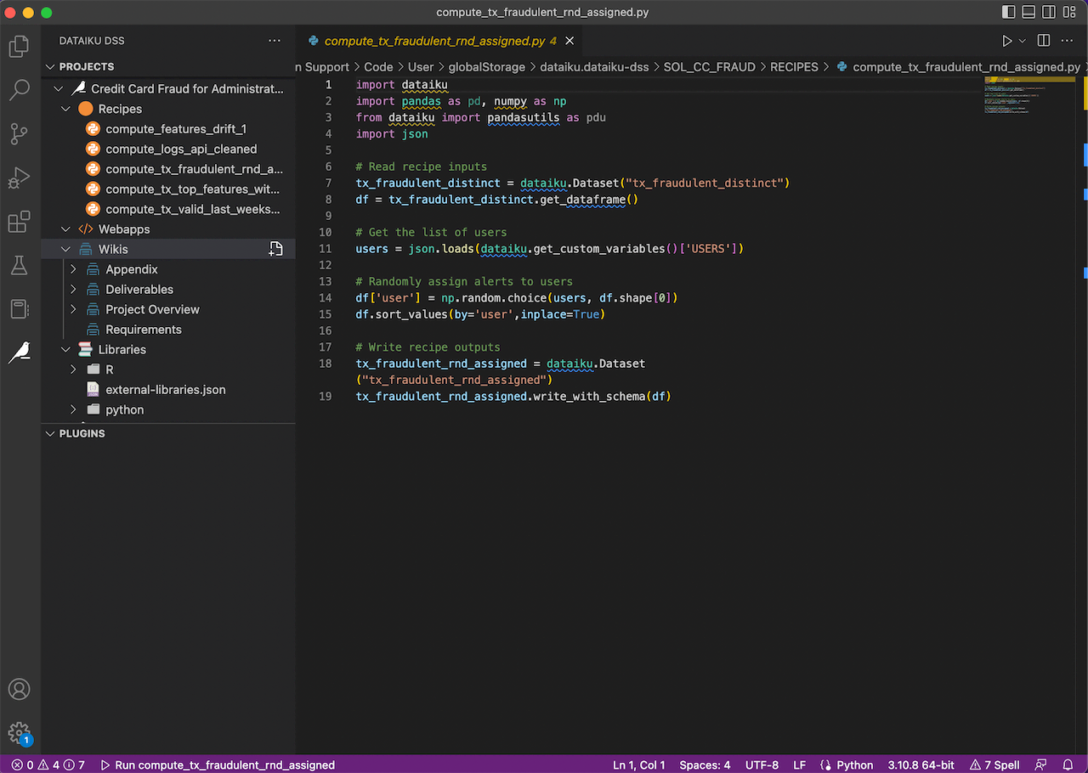The height and width of the screenshot is (773, 1088).
Task: Click dataiku.dataiku-dss breadcrumb segment
Action: 594,67
